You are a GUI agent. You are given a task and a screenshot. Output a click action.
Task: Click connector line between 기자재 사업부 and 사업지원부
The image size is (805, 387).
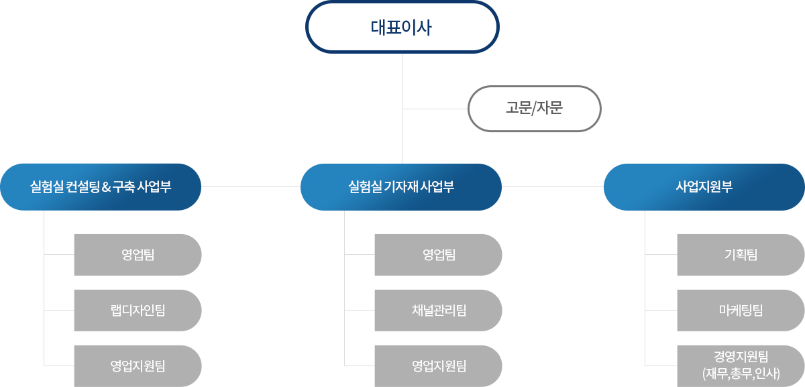553,186
